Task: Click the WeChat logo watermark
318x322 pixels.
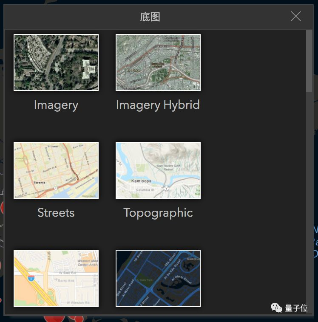Action: coord(276,308)
